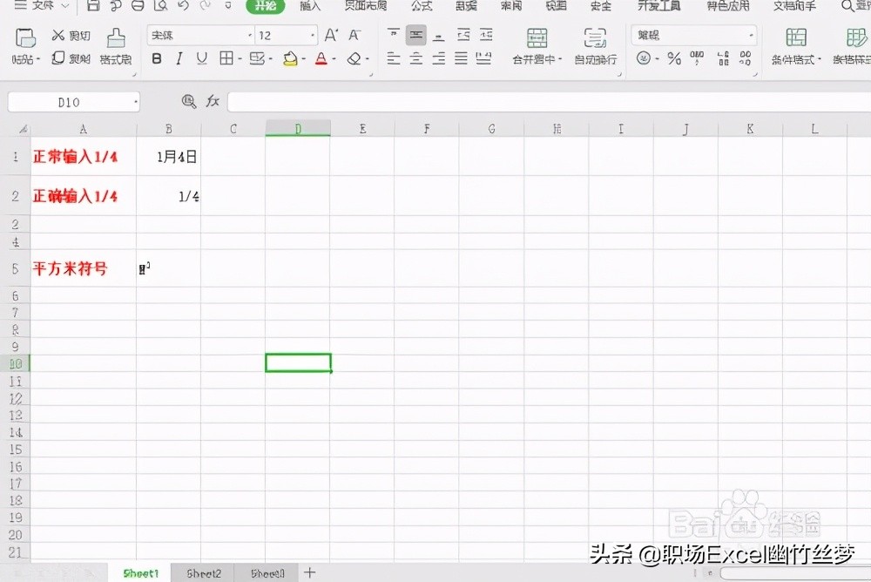Open the font size dropdown showing 12
Image resolution: width=871 pixels, height=582 pixels.
[285, 35]
